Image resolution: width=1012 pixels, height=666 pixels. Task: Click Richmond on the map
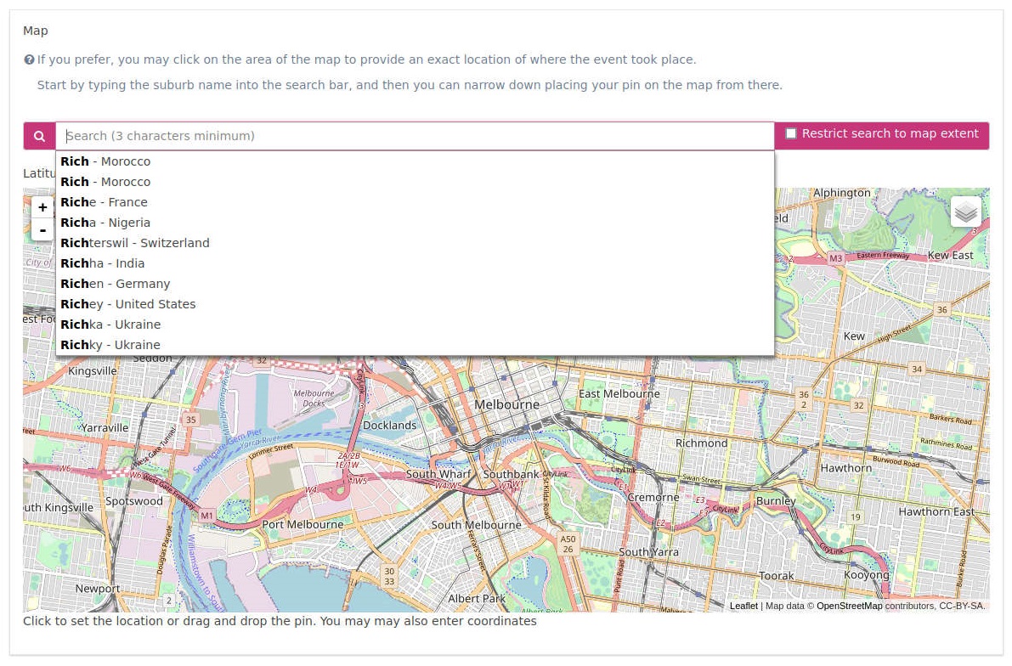click(x=701, y=443)
